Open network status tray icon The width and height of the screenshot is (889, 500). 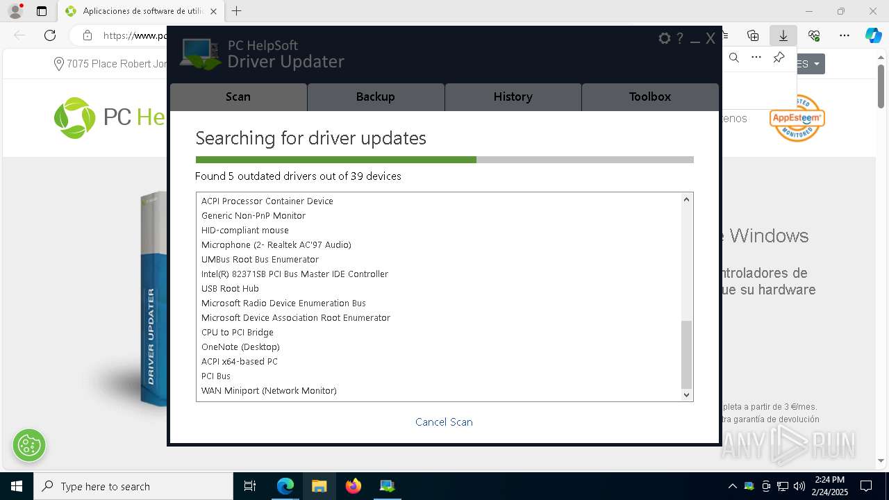[783, 486]
